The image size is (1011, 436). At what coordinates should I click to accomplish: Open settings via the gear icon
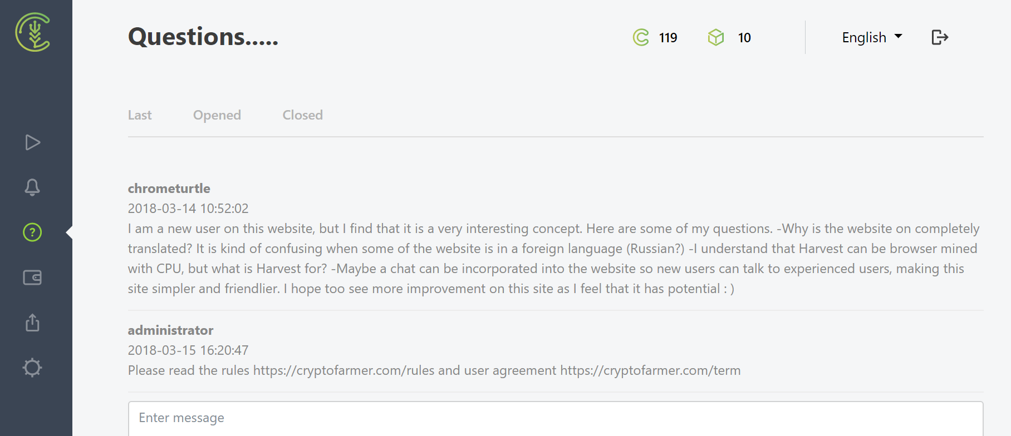[x=32, y=367]
